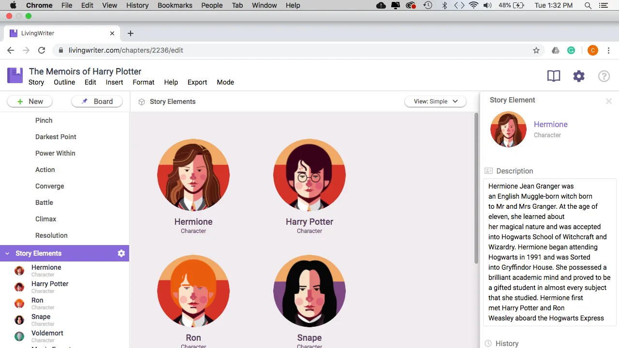Close the LivingWriter browser tab

tap(112, 33)
